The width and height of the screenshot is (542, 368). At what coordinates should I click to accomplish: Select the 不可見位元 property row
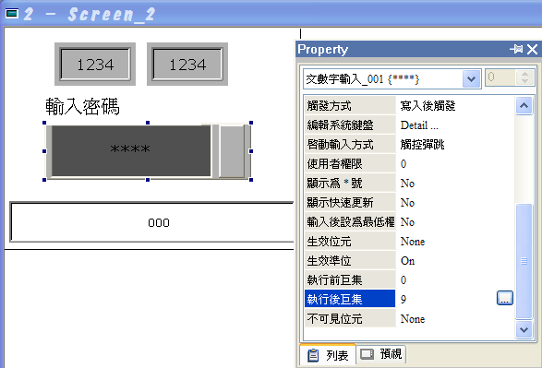(409, 318)
